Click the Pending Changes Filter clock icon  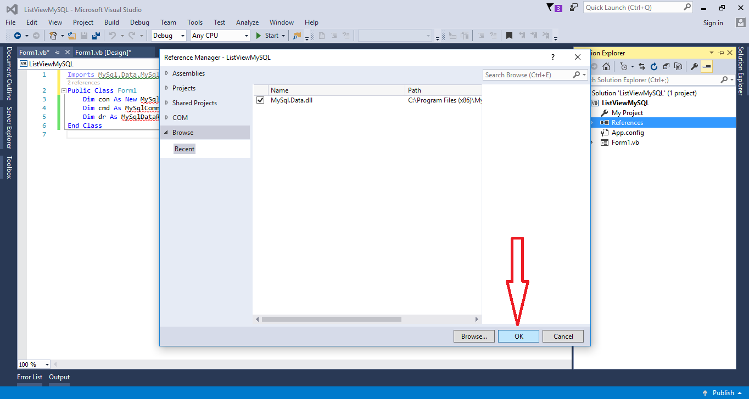point(624,66)
